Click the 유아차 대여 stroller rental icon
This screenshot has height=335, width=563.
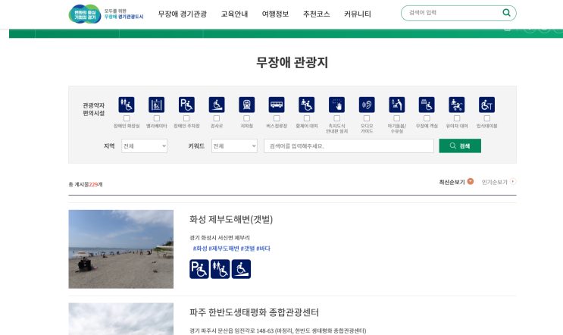pos(457,105)
